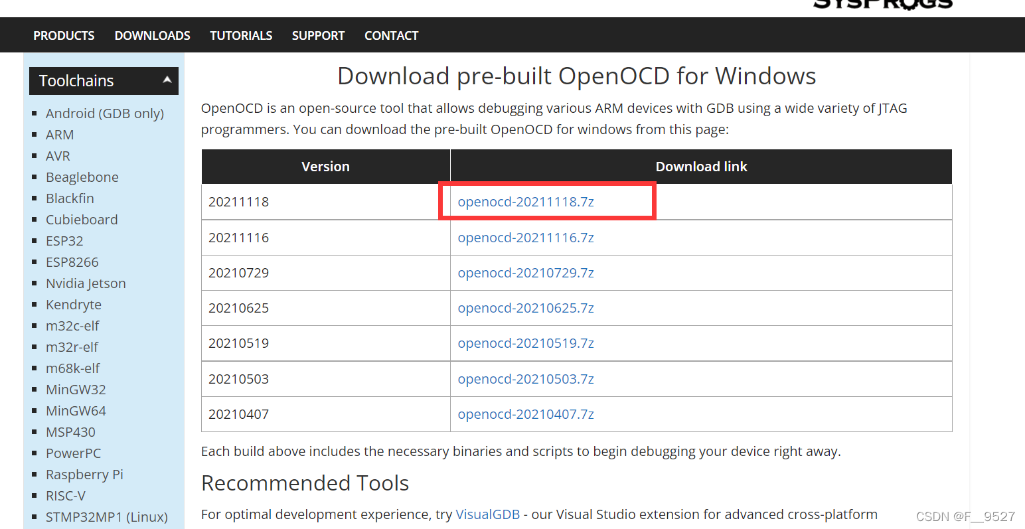Download openocd-20211118.7z
The height and width of the screenshot is (529, 1025).
click(x=526, y=202)
